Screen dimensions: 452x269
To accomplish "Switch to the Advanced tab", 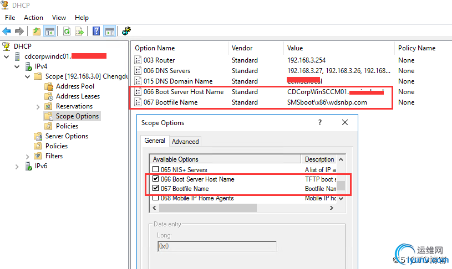I will 185,142.
